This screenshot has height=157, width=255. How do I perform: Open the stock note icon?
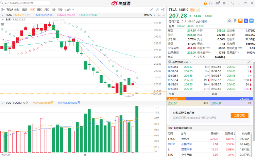235,21
